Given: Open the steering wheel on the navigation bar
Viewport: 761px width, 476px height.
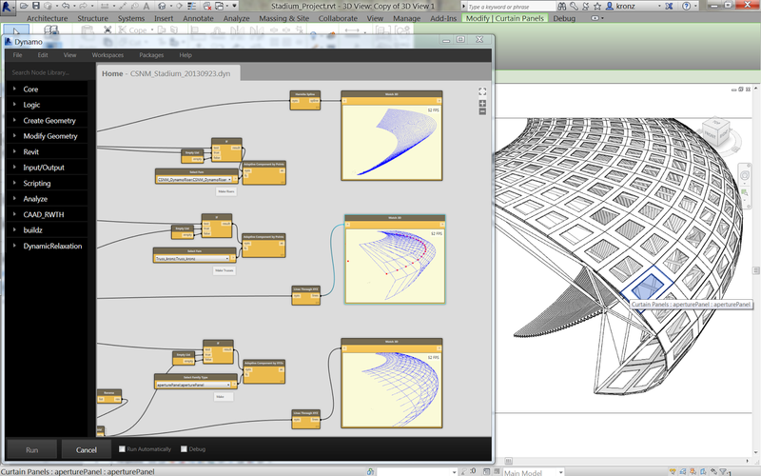Looking at the screenshot, I should tap(745, 173).
